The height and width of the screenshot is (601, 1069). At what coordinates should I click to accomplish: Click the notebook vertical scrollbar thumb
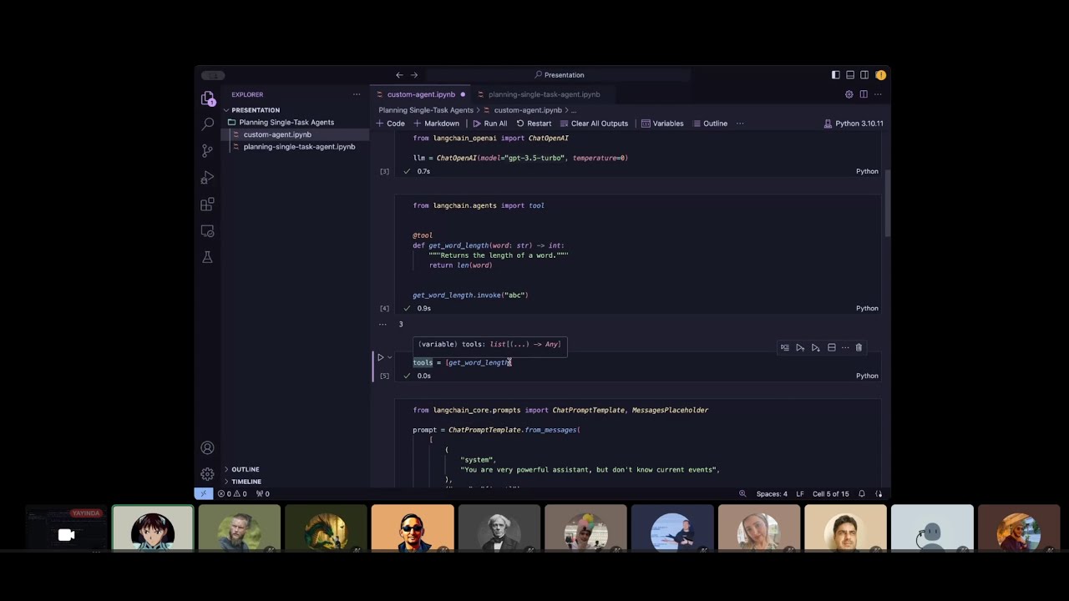(886, 202)
